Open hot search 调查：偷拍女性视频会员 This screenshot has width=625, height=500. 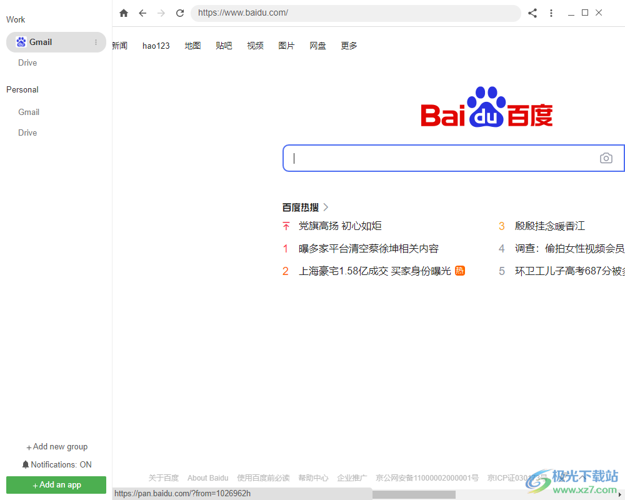[x=569, y=249]
